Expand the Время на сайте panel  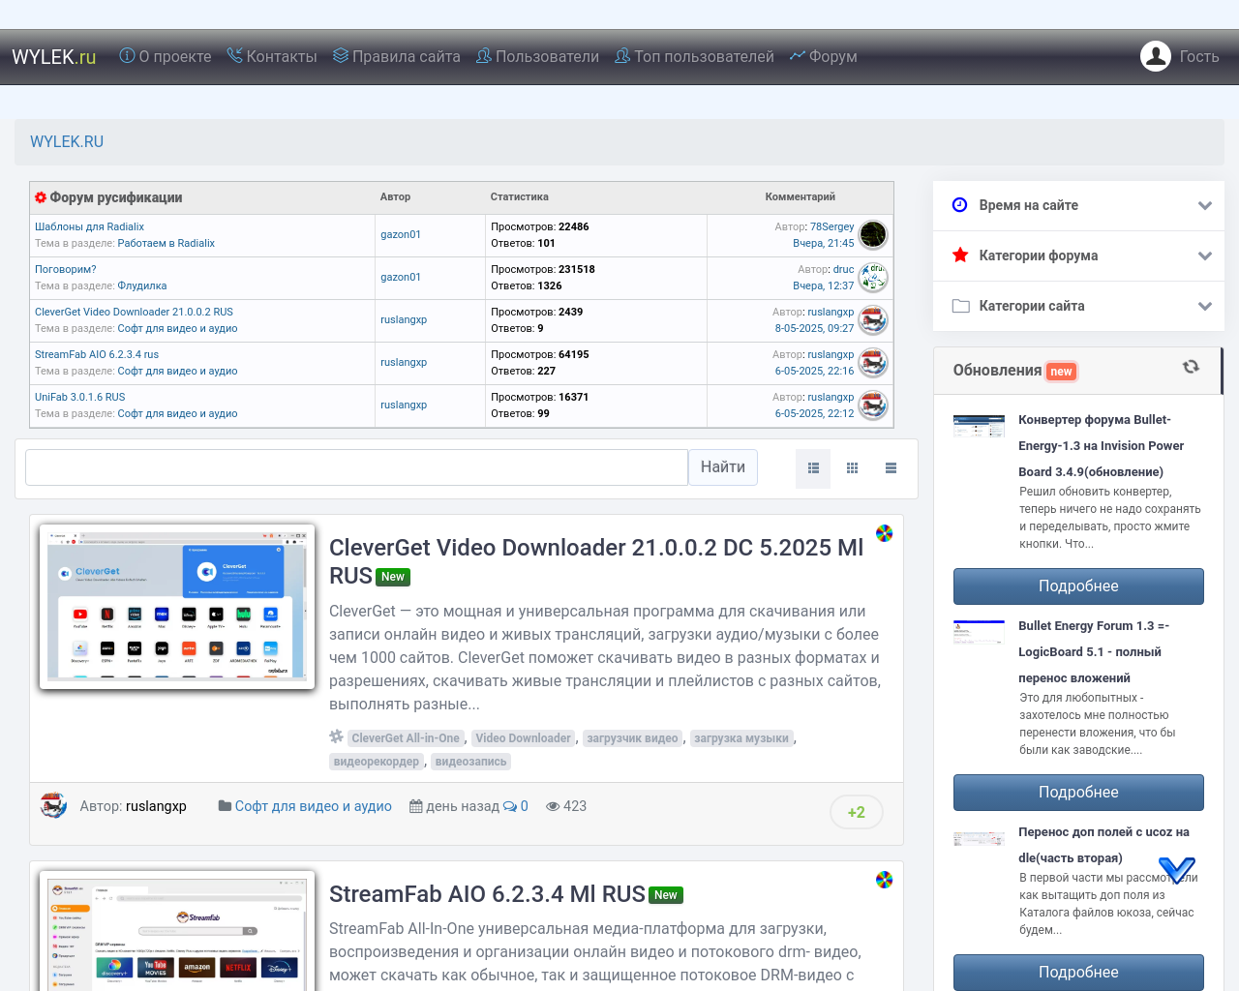(x=1078, y=205)
